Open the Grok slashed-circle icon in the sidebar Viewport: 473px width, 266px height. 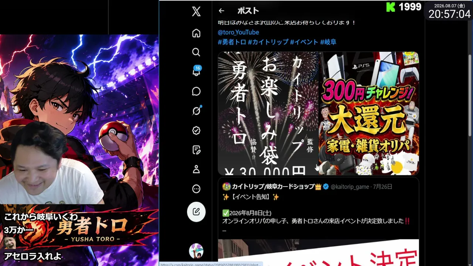[x=196, y=111]
